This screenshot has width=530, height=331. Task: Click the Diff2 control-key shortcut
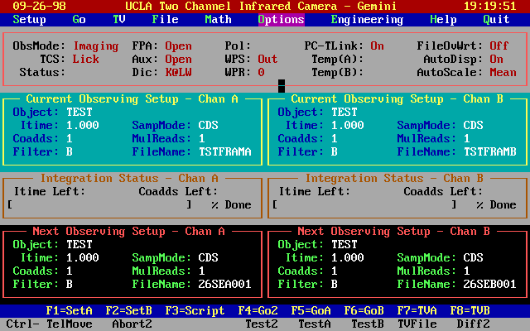click(x=473, y=324)
